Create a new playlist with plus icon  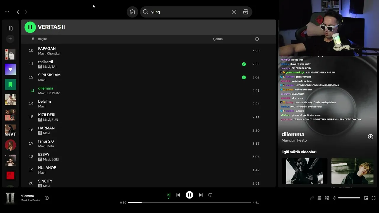point(10,39)
